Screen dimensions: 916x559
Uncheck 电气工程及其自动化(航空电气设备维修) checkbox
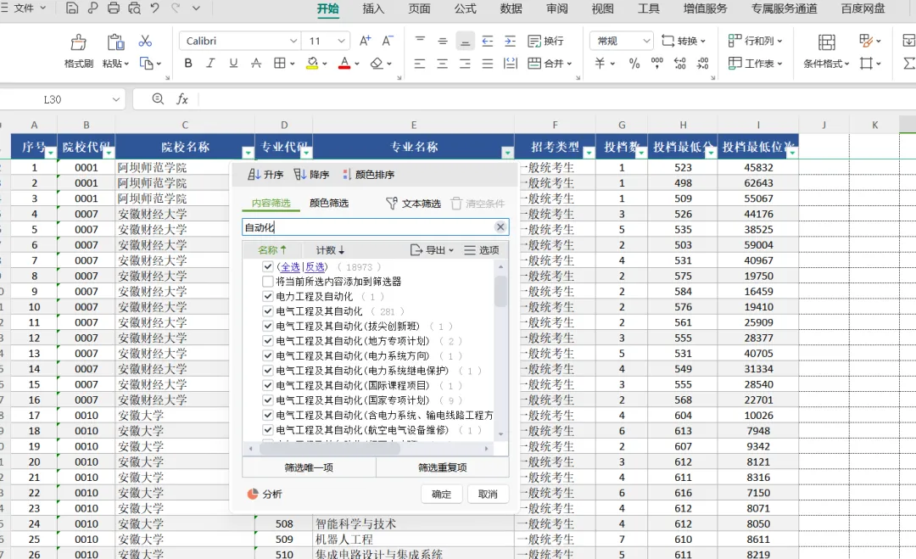267,430
